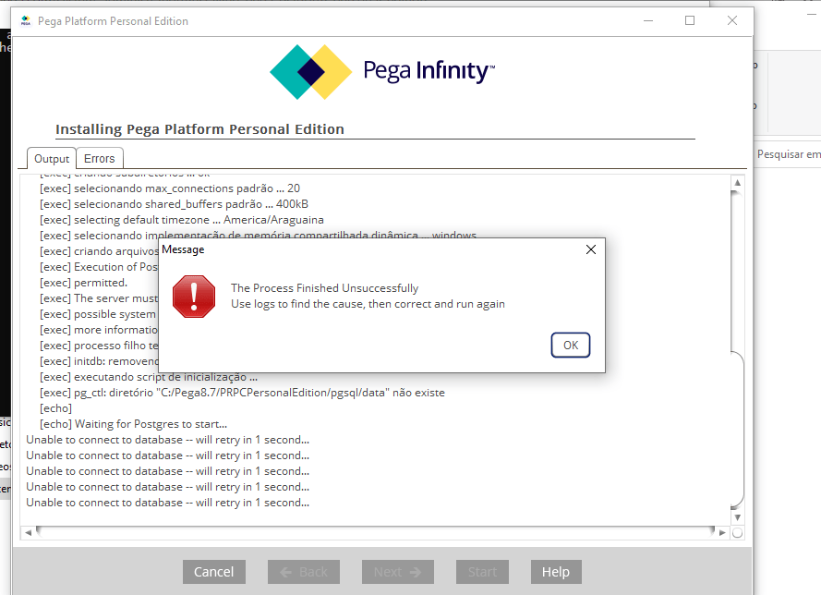The height and width of the screenshot is (595, 821).
Task: Close the Pega Platform installer window
Action: coord(732,21)
